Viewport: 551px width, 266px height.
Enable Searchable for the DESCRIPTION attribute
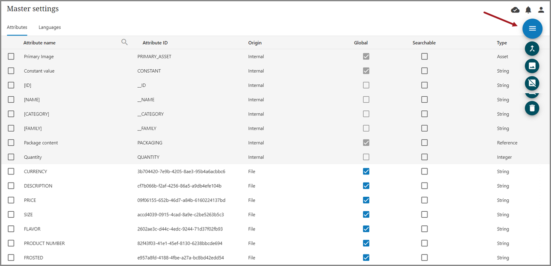(424, 186)
